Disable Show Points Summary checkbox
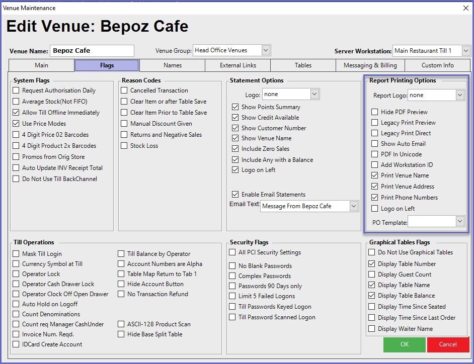The height and width of the screenshot is (364, 474). [x=235, y=107]
